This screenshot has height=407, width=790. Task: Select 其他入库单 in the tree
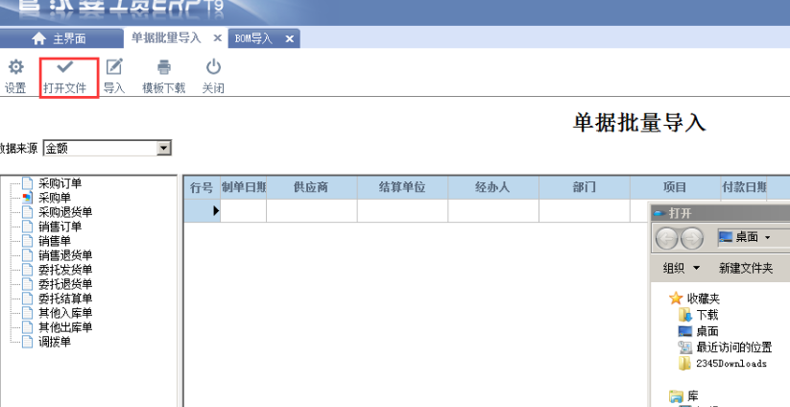[65, 313]
